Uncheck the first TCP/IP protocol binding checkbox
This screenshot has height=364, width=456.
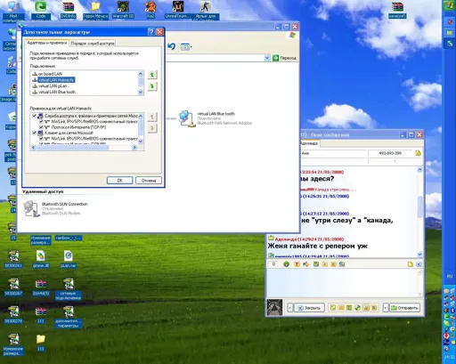click(41, 127)
